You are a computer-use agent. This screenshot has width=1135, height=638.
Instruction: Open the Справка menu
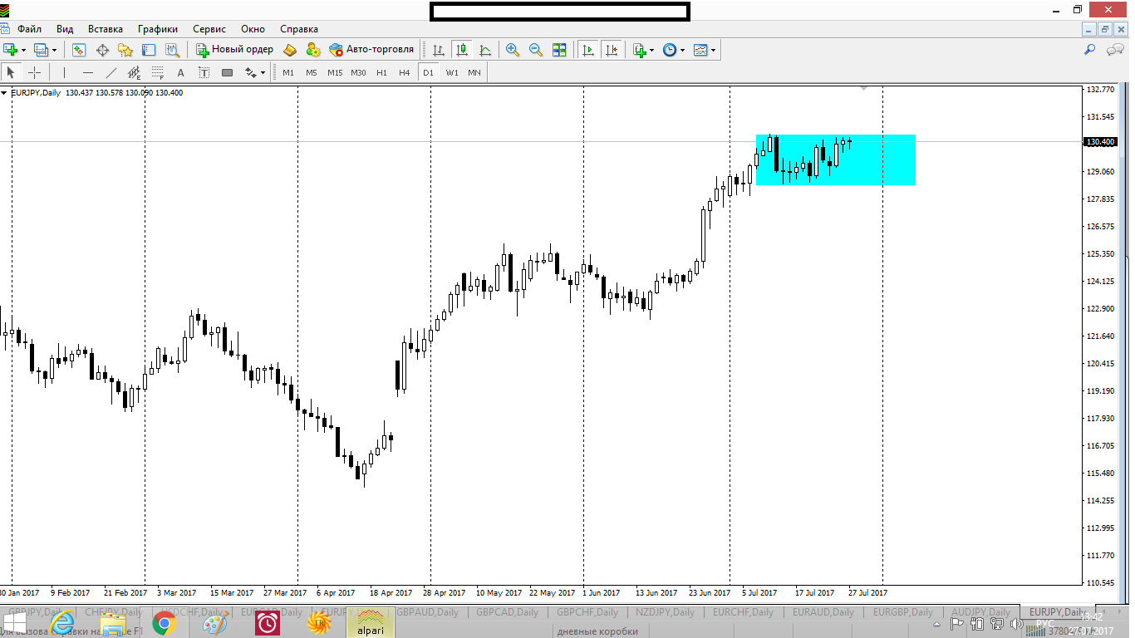[298, 29]
